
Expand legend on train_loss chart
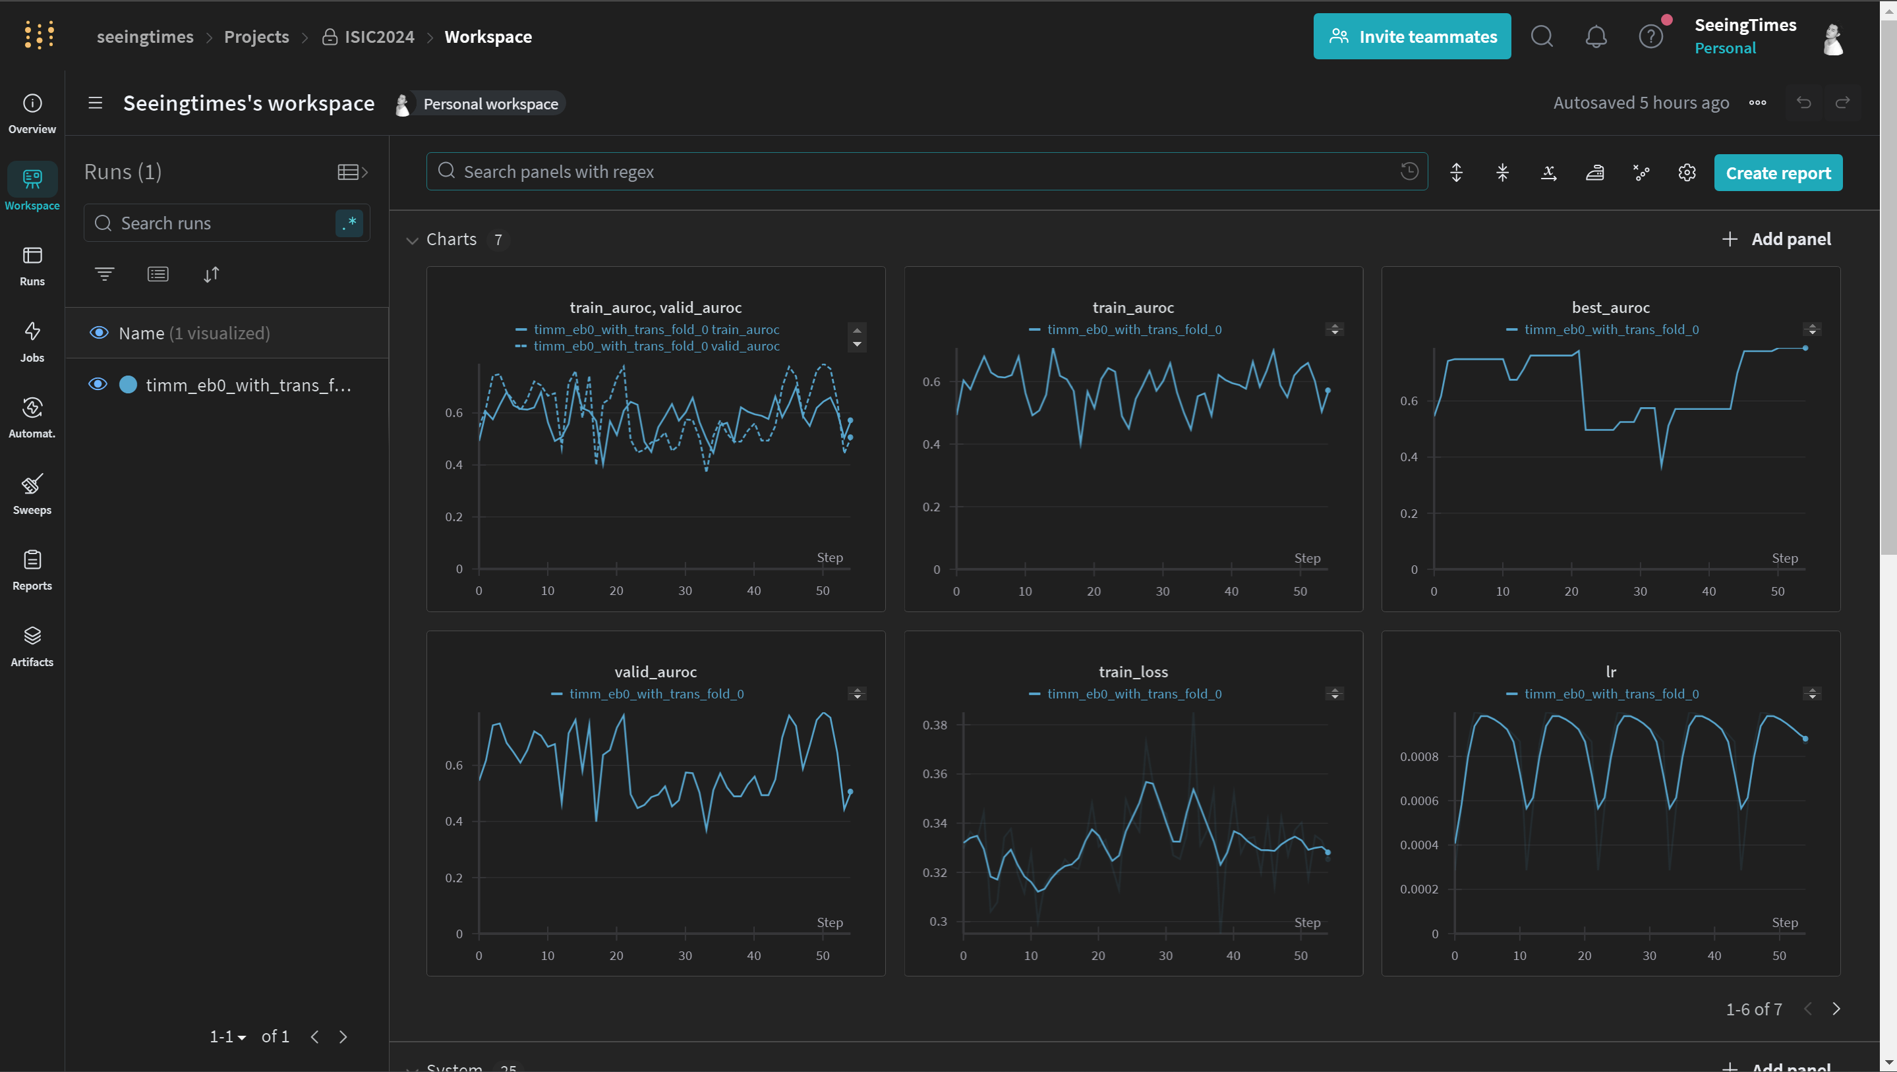(1334, 694)
